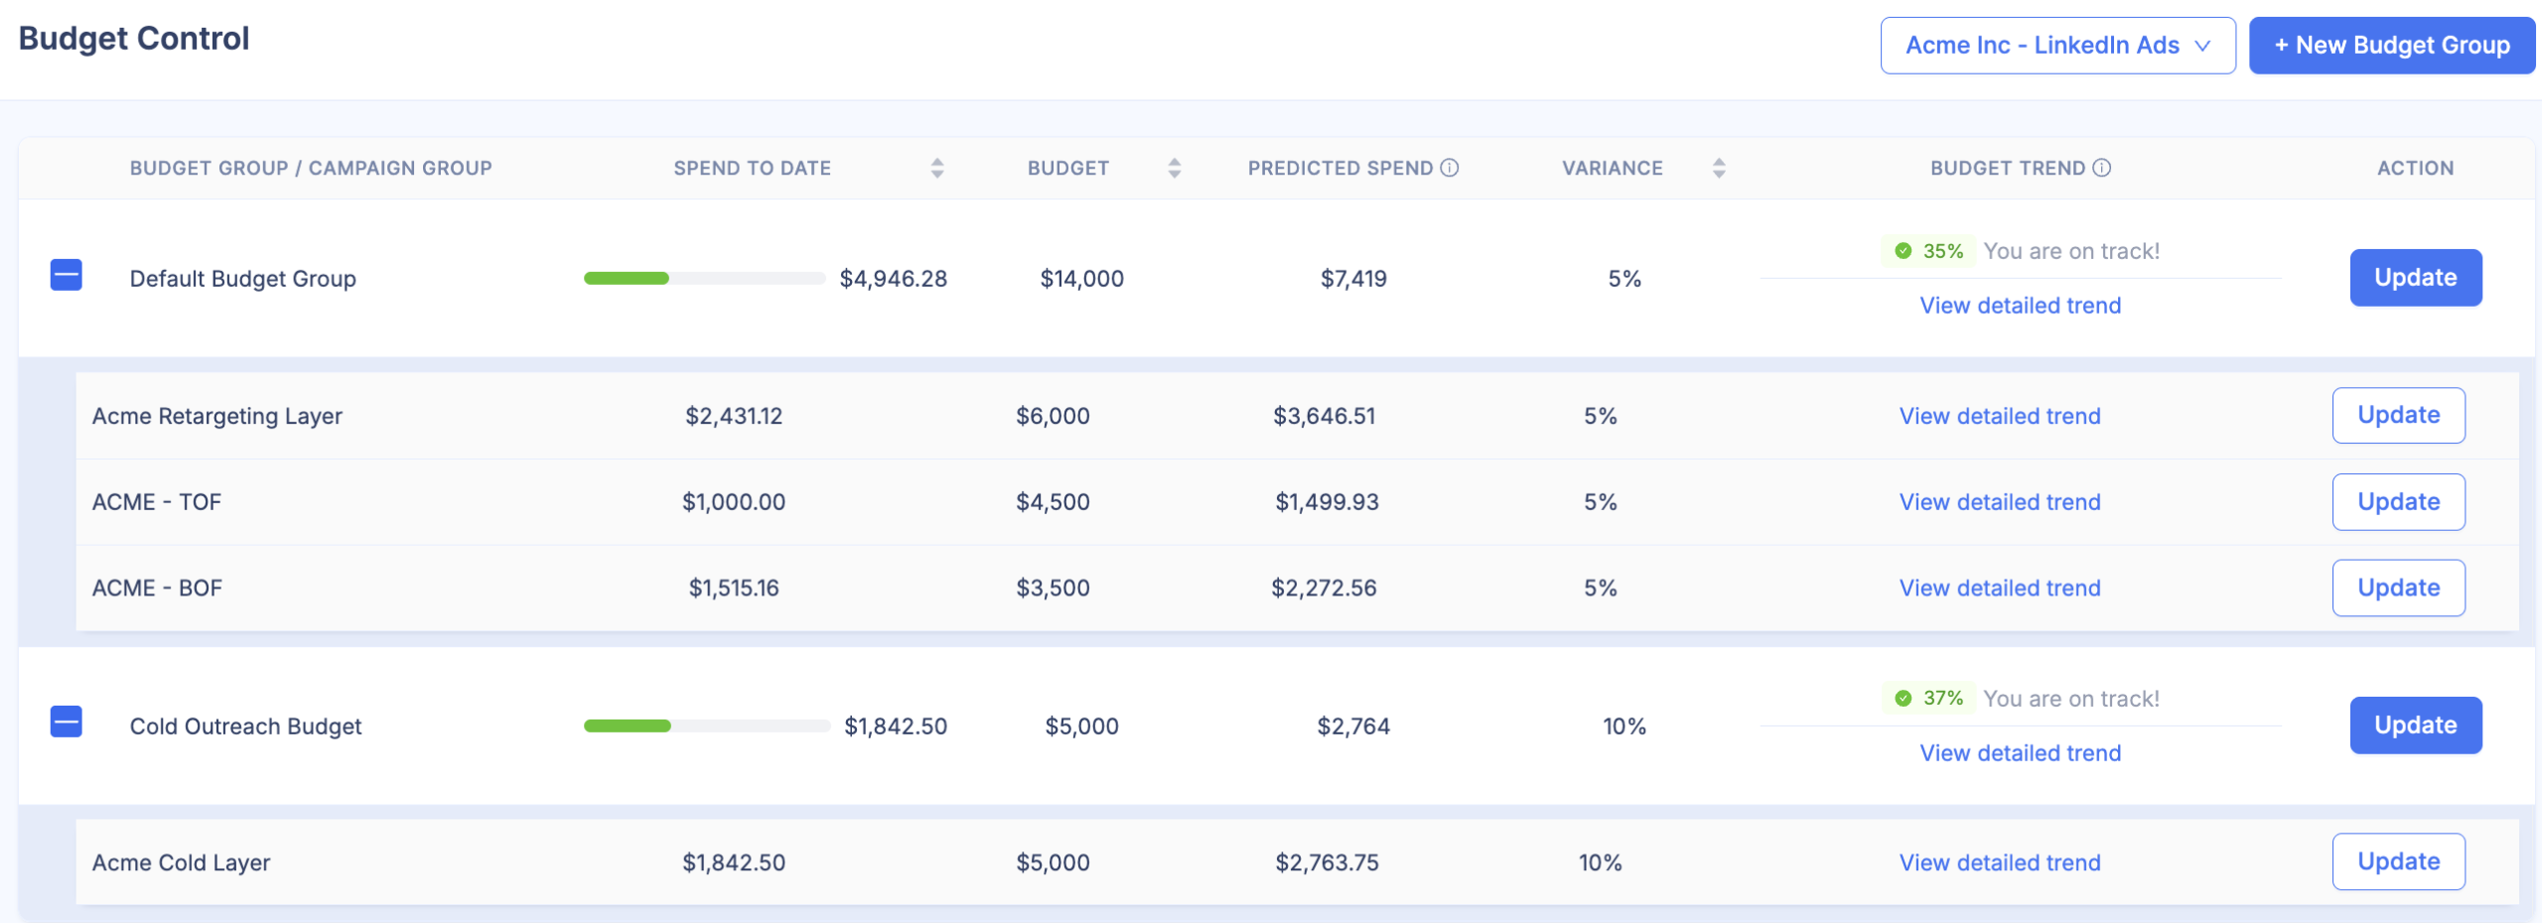The image size is (2542, 923).
Task: Click the Budget Control page title
Action: click(x=134, y=39)
